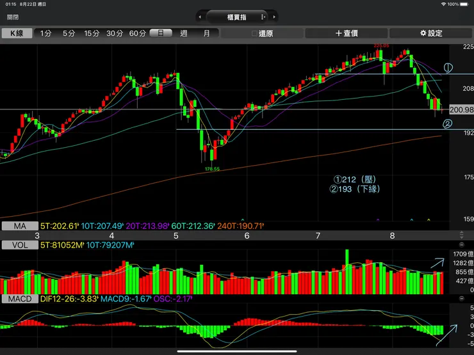Go to previous stock with left arrow
This screenshot has width=474, height=355.
click(200, 17)
